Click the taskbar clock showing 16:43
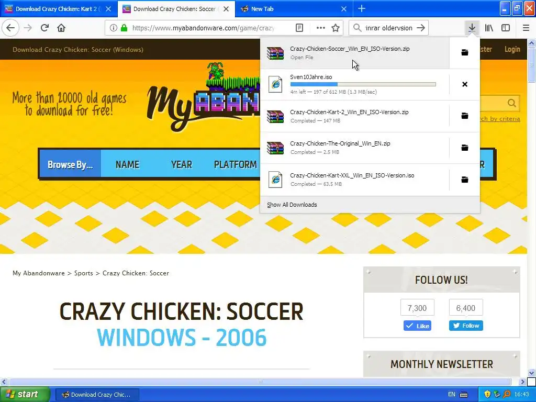Image resolution: width=536 pixels, height=402 pixels. 521,395
